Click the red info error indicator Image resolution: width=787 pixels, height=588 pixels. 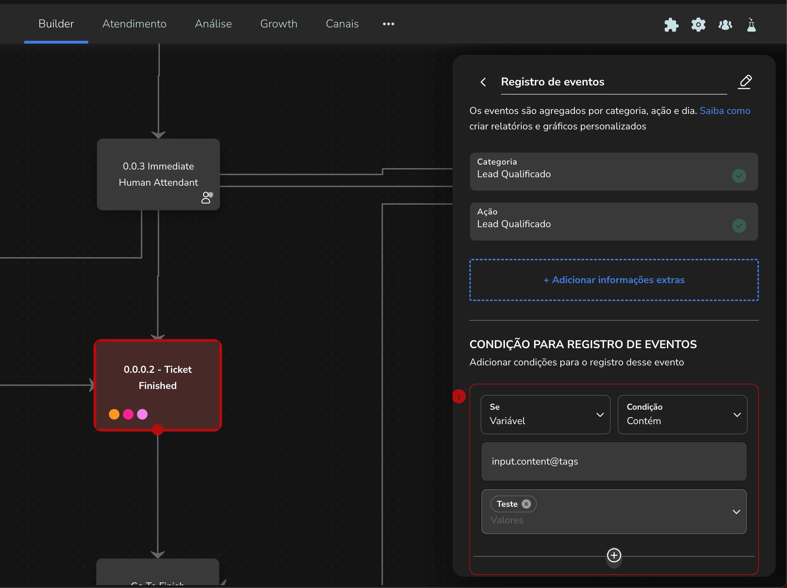tap(459, 396)
